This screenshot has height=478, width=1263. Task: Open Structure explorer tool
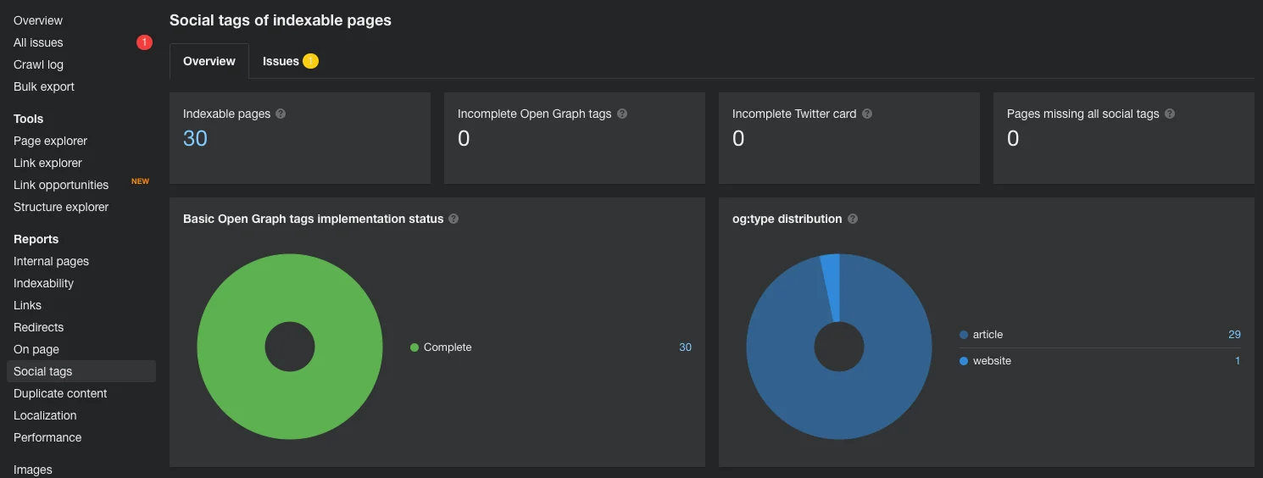[x=61, y=207]
